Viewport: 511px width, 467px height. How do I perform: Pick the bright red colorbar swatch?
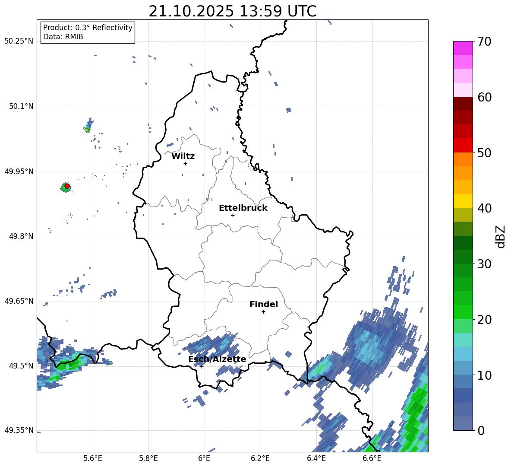pos(463,146)
